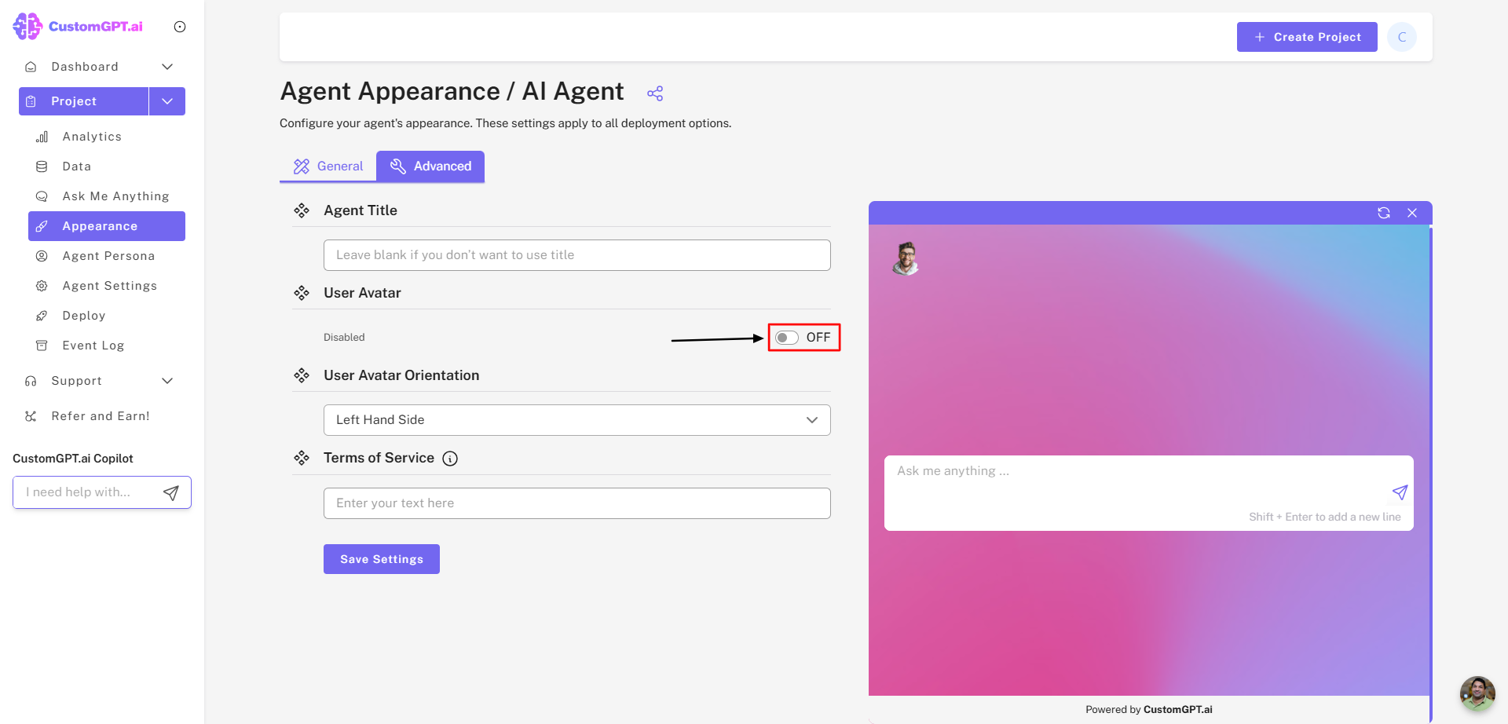The width and height of the screenshot is (1508, 724).
Task: Click the Agent Title section icon
Action: tap(302, 210)
